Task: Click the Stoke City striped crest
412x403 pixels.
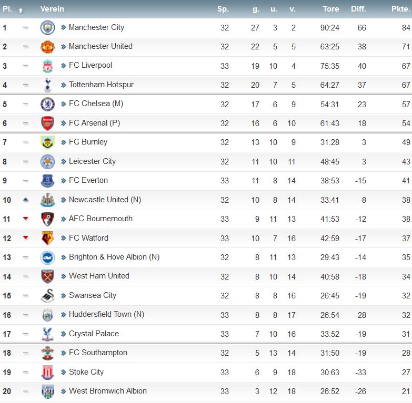Action: pos(47,373)
